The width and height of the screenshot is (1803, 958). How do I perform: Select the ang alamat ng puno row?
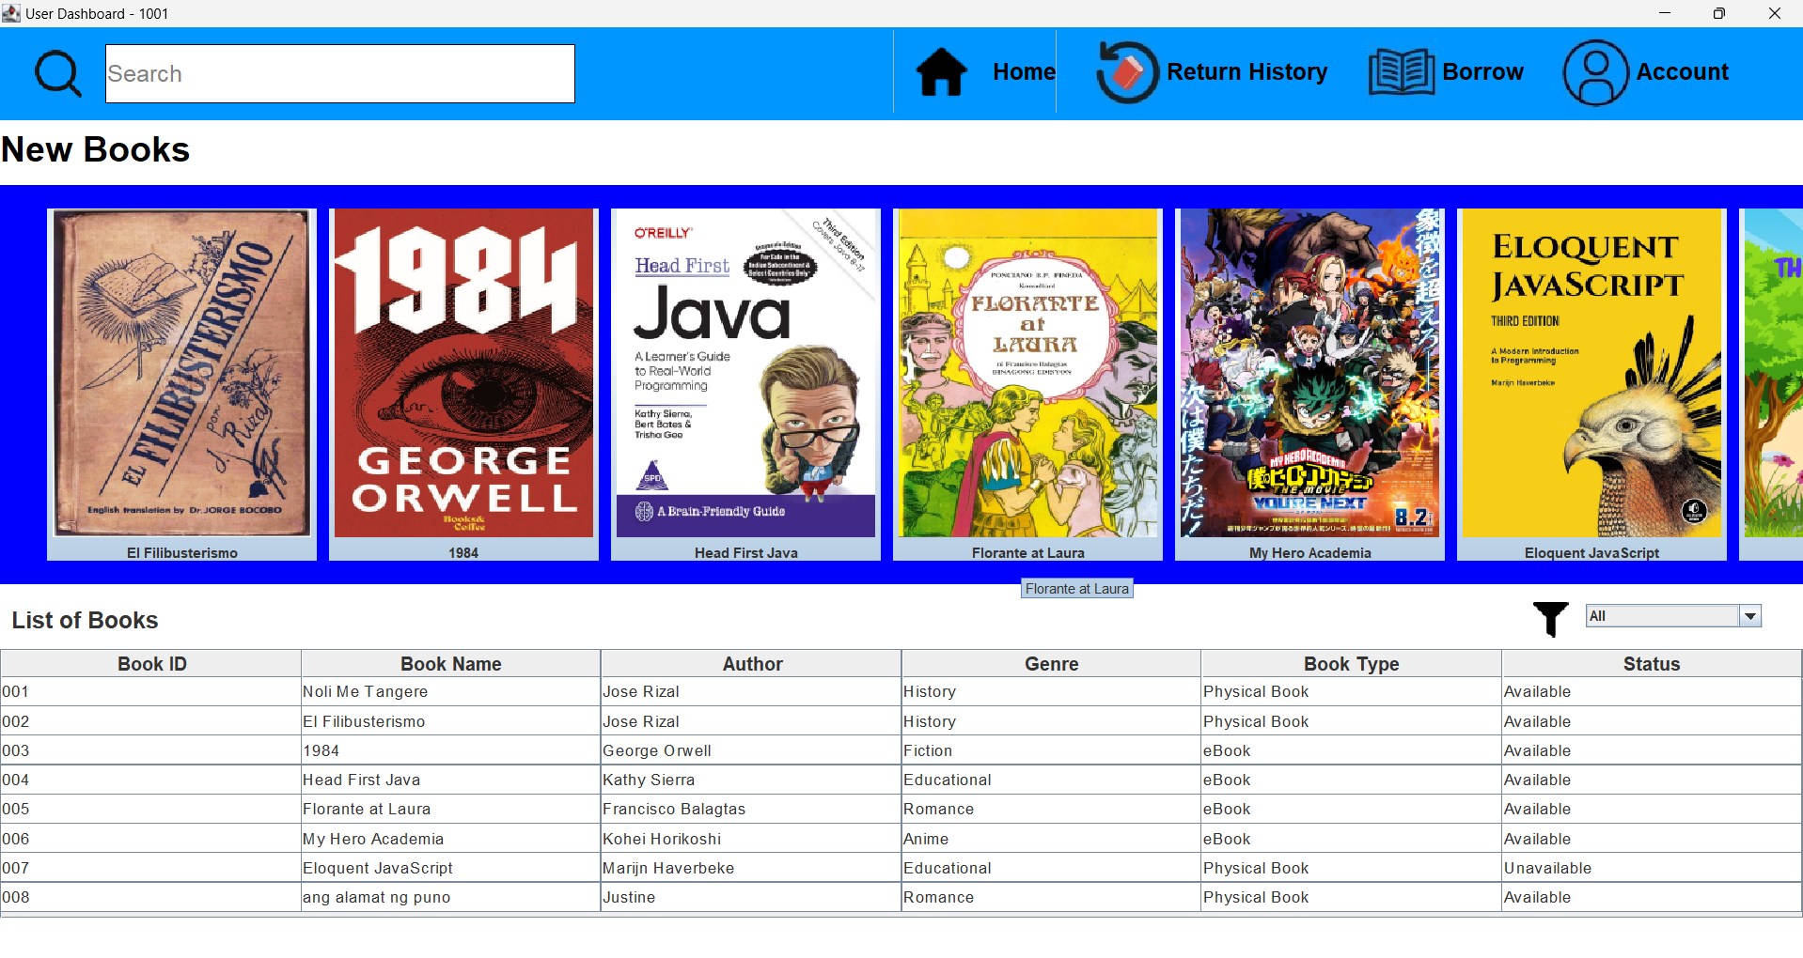click(901, 897)
